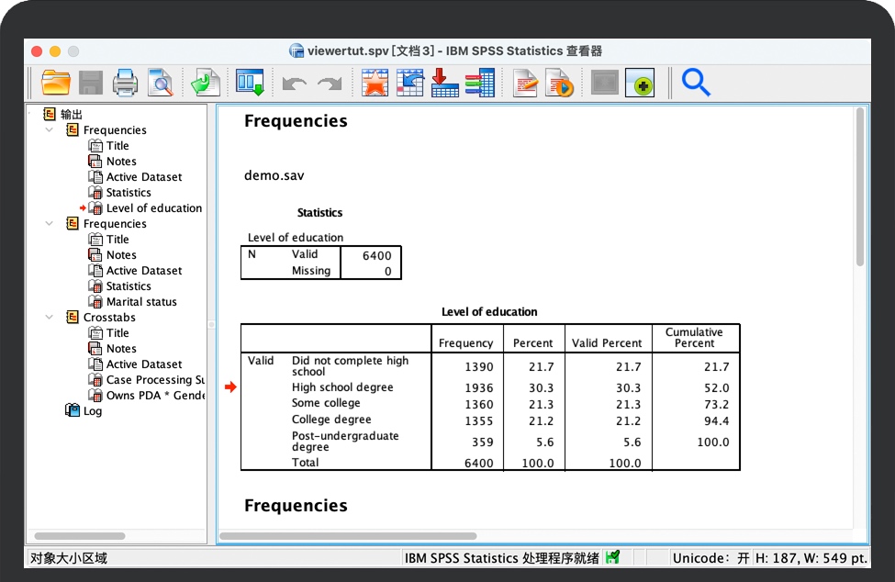This screenshot has width=895, height=582.
Task: Open Print Preview from the toolbar
Action: [x=161, y=83]
